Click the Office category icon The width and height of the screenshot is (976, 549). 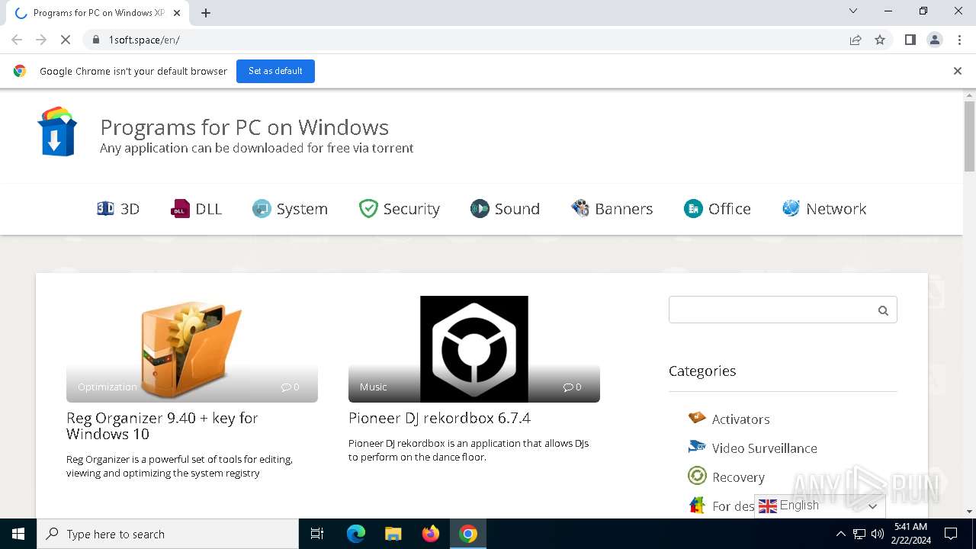click(x=693, y=208)
